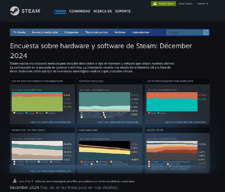Click the DX12GPU & WIN10 legend swatch
The height and width of the screenshot is (192, 225).
coord(82,113)
